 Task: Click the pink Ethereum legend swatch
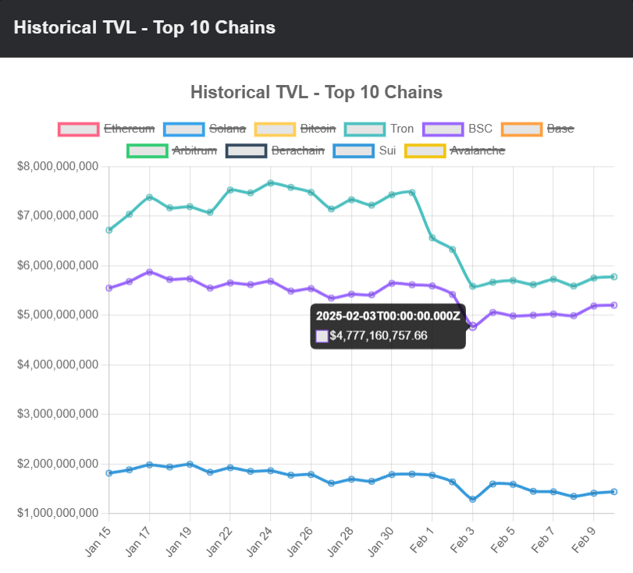click(79, 129)
